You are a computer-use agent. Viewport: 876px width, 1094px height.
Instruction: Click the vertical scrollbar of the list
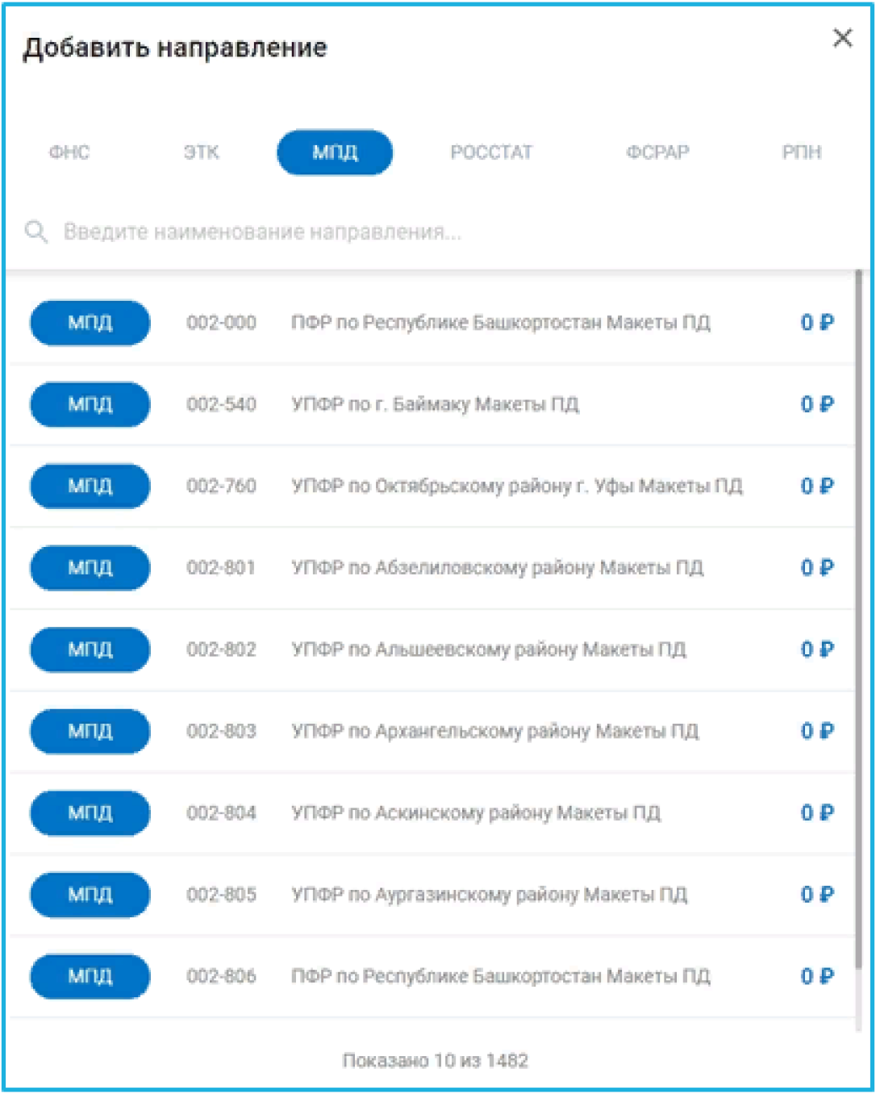click(859, 621)
